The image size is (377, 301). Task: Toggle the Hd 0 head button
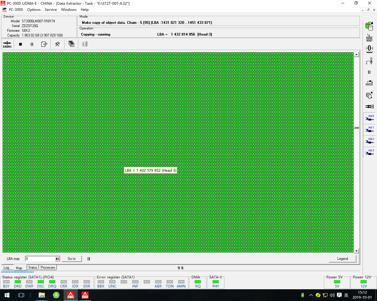(369, 118)
